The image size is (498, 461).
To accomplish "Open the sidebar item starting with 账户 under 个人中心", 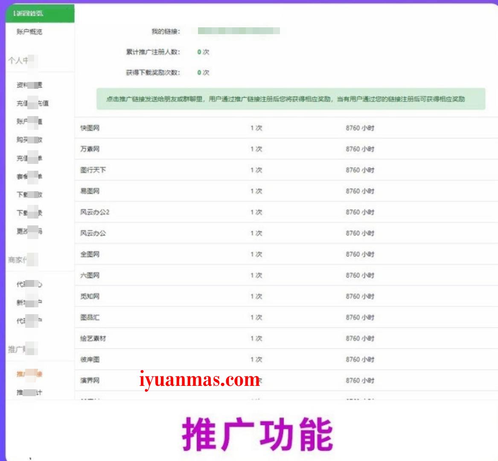I will click(29, 121).
